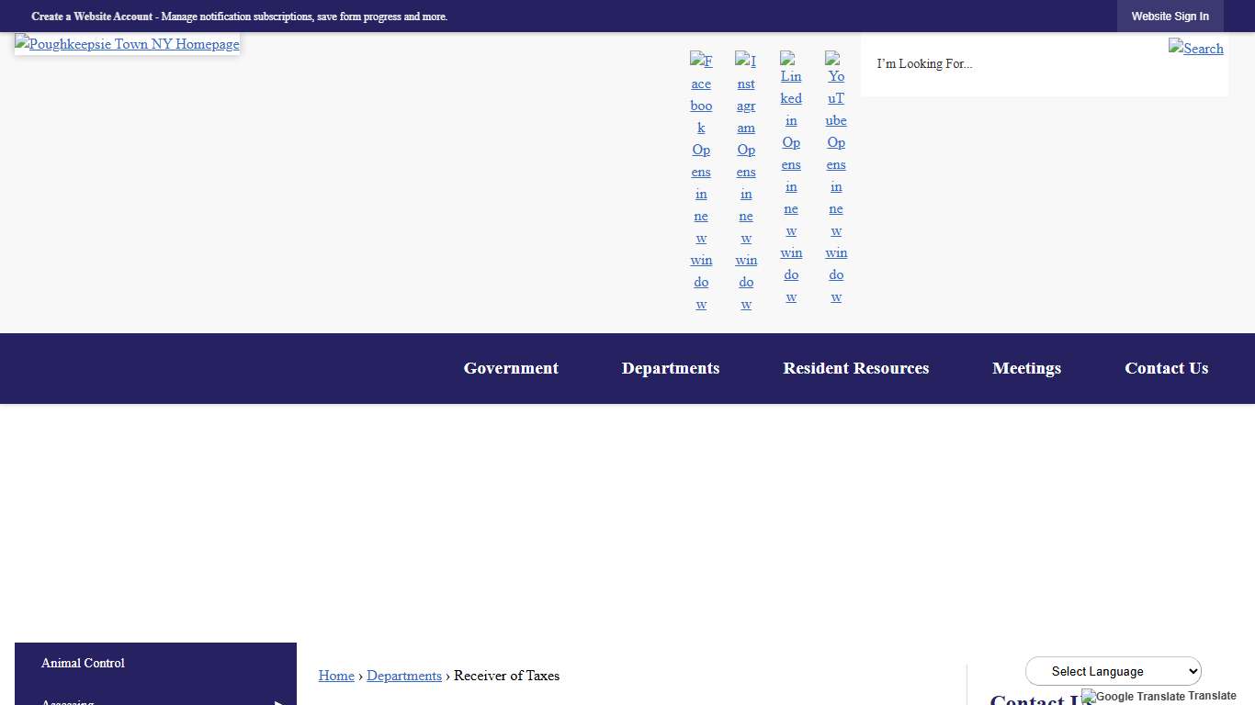Open the Departments navigation menu

click(671, 368)
